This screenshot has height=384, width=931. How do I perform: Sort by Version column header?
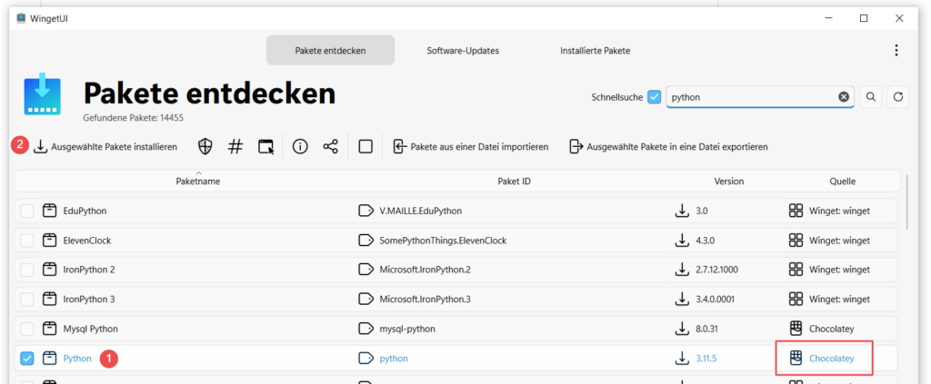coord(729,182)
